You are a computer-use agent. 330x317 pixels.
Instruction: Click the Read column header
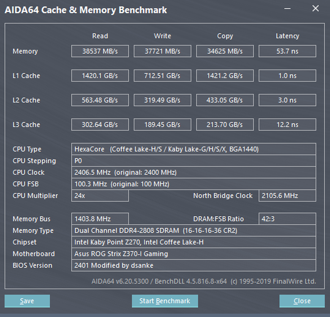click(100, 36)
